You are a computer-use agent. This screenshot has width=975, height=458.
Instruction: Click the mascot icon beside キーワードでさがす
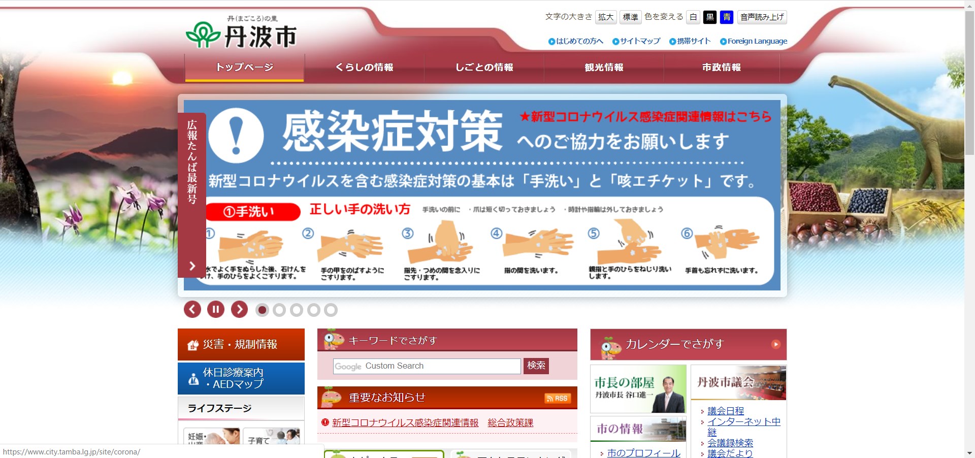click(333, 340)
